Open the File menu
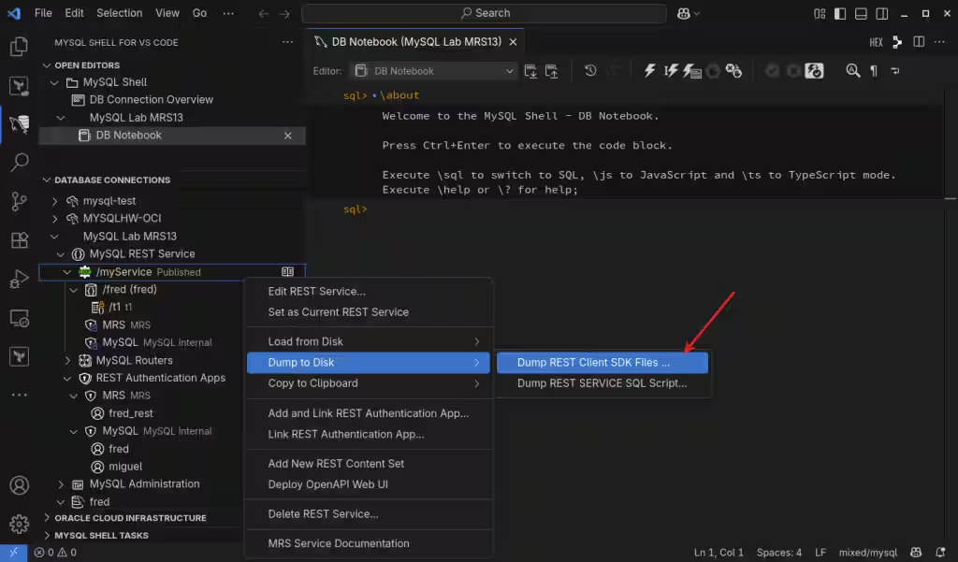Viewport: 958px width, 562px height. point(43,13)
